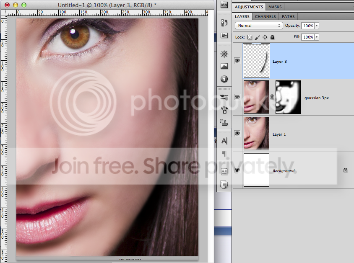Image resolution: width=354 pixels, height=263 pixels.
Task: Switch to the Masks tab
Action: coord(275,7)
